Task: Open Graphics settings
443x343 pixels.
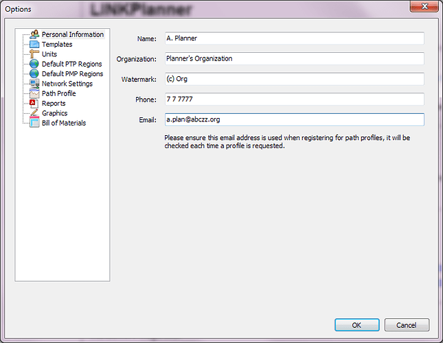Action: tap(54, 113)
